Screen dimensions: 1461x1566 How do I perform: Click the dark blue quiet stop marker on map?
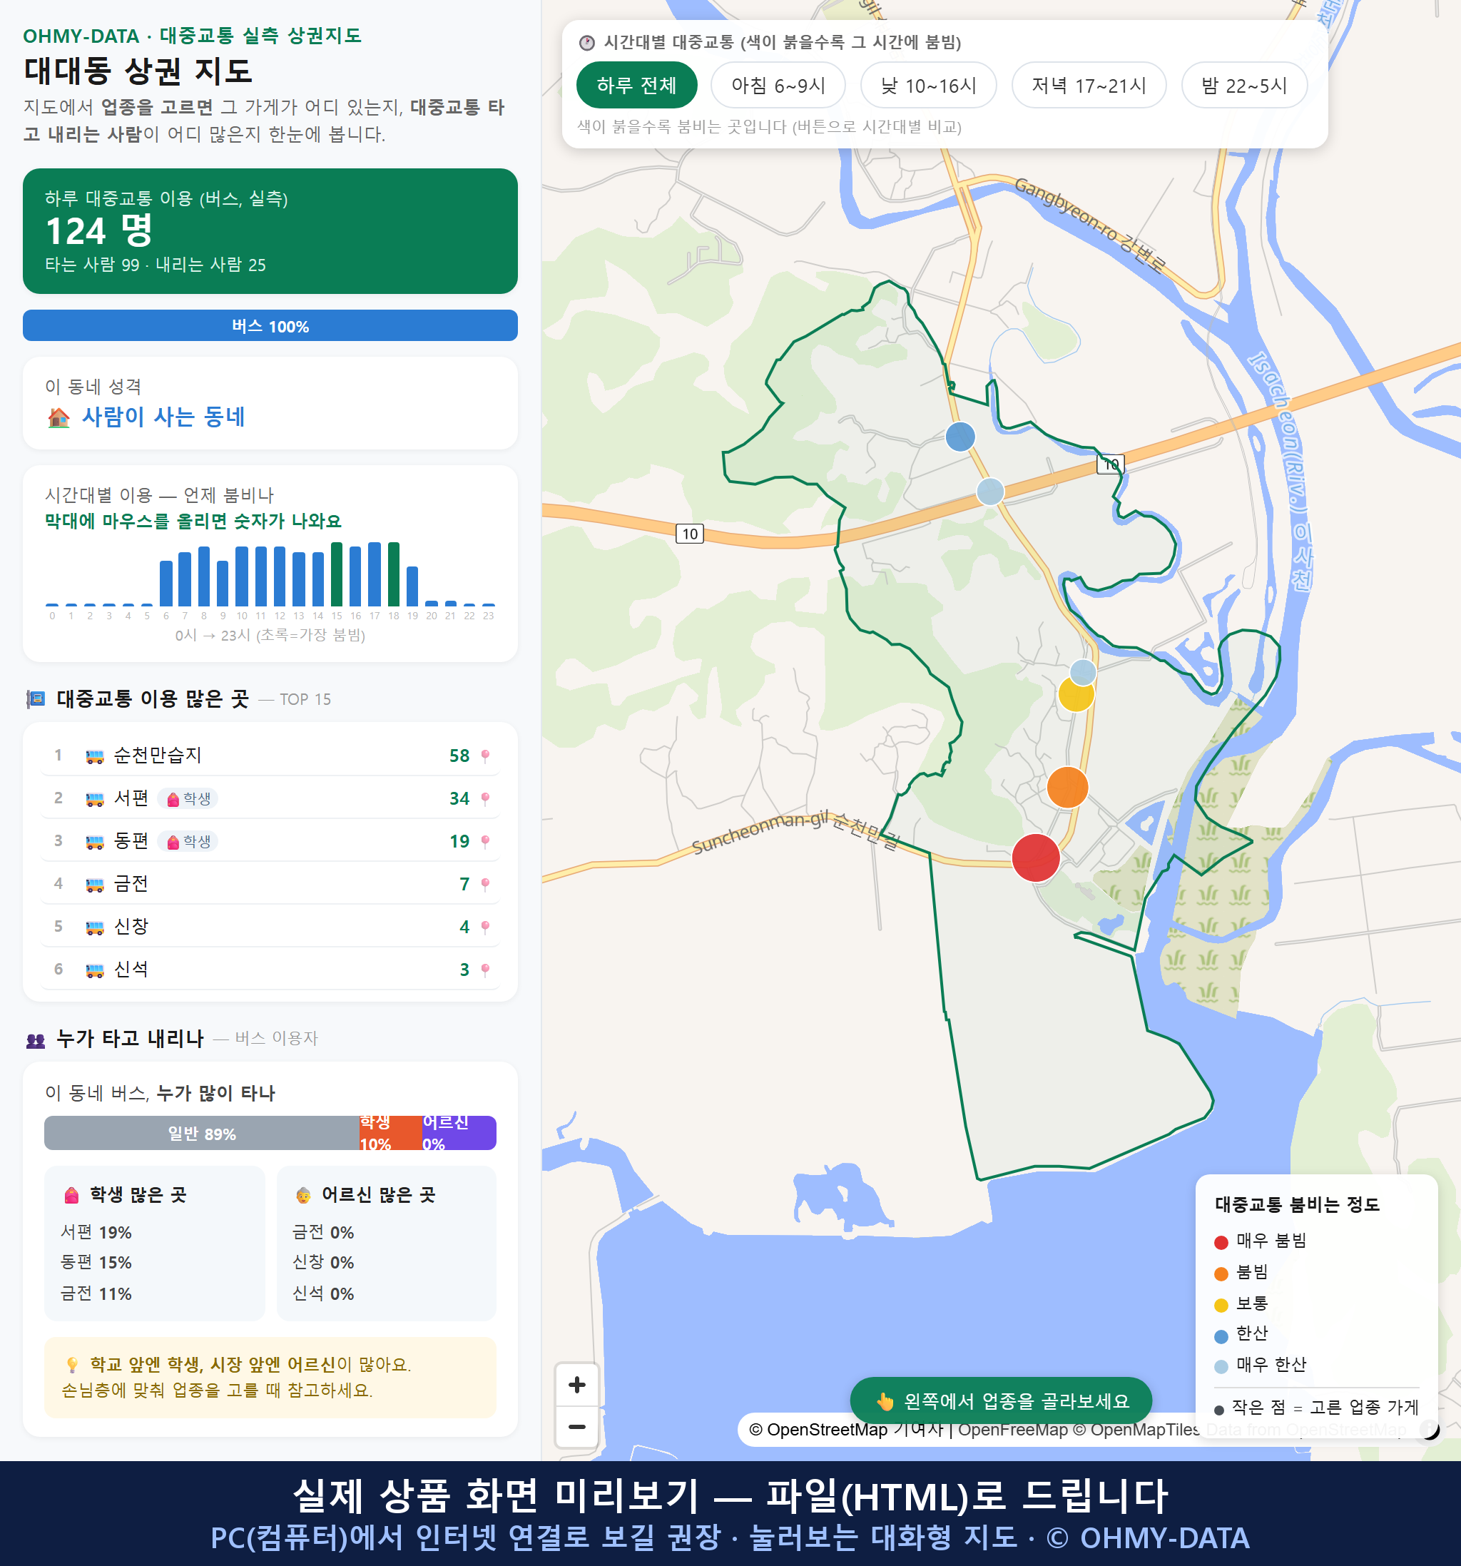pyautogui.click(x=960, y=437)
